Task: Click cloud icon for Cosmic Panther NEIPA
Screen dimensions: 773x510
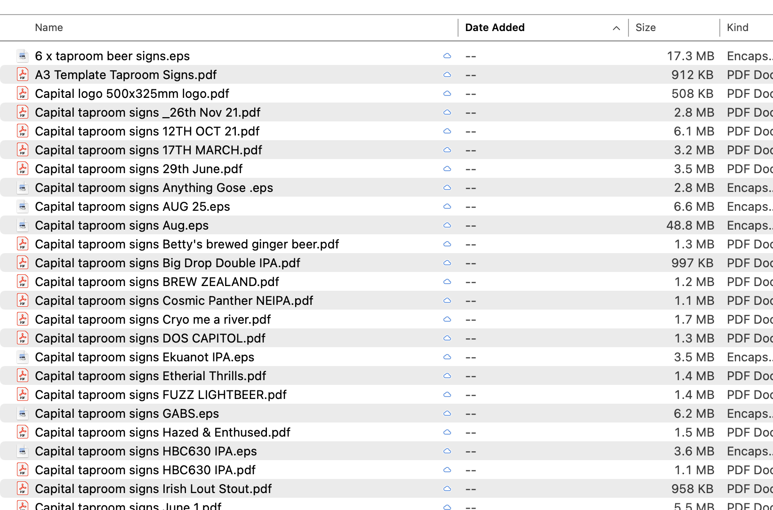Action: click(x=447, y=301)
